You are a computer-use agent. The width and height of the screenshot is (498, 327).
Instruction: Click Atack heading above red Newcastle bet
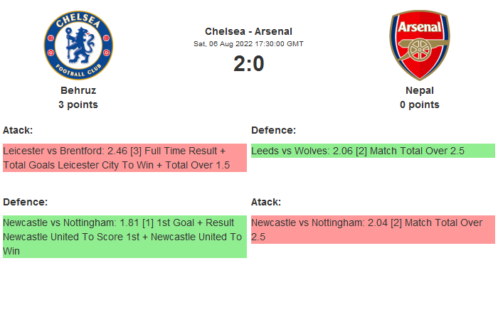point(266,202)
